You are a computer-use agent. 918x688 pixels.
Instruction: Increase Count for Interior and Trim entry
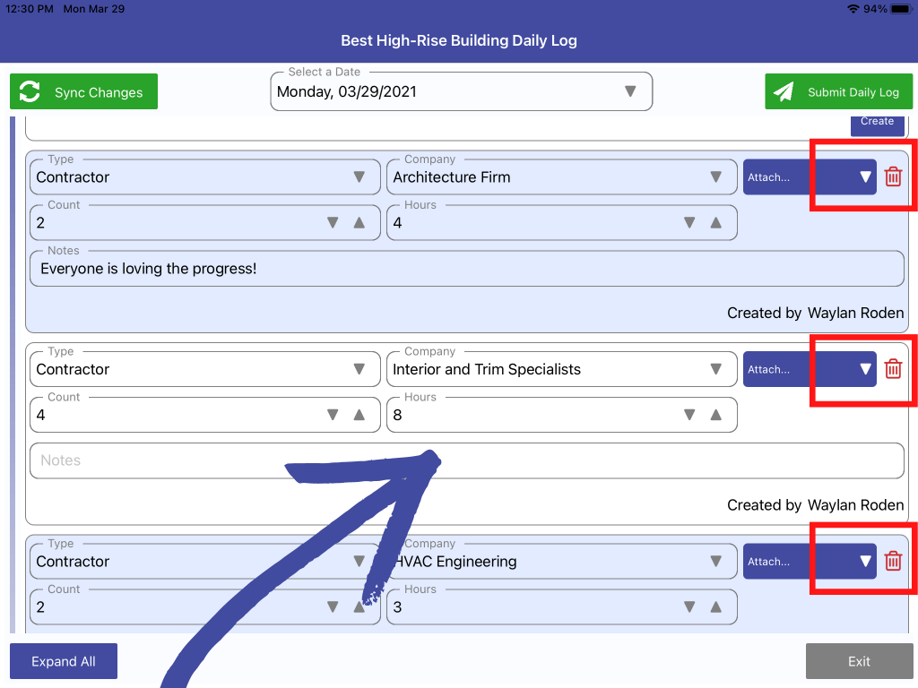[x=359, y=415]
